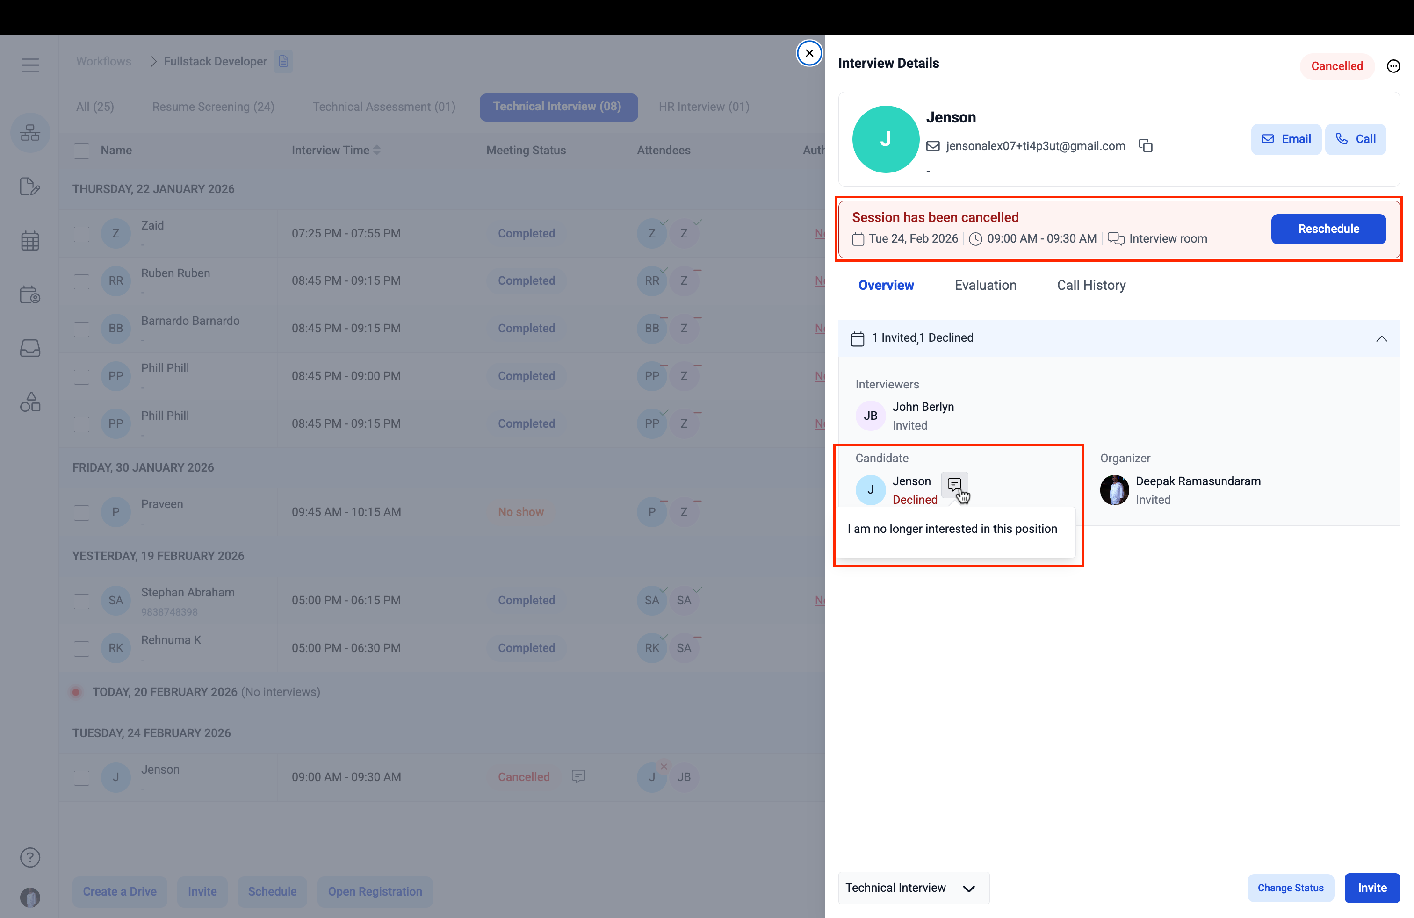Check the select-all checkbox near Name
The width and height of the screenshot is (1414, 918).
[81, 151]
